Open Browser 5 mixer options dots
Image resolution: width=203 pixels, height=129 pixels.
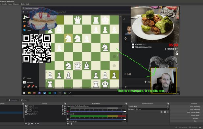point(68,116)
